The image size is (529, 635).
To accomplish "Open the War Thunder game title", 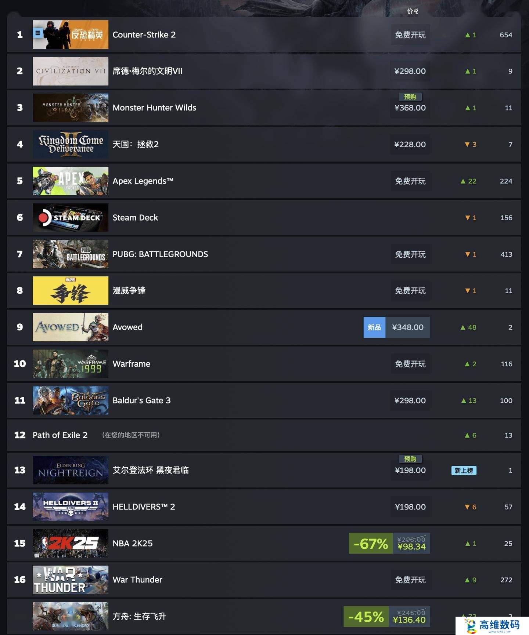I will 137,580.
